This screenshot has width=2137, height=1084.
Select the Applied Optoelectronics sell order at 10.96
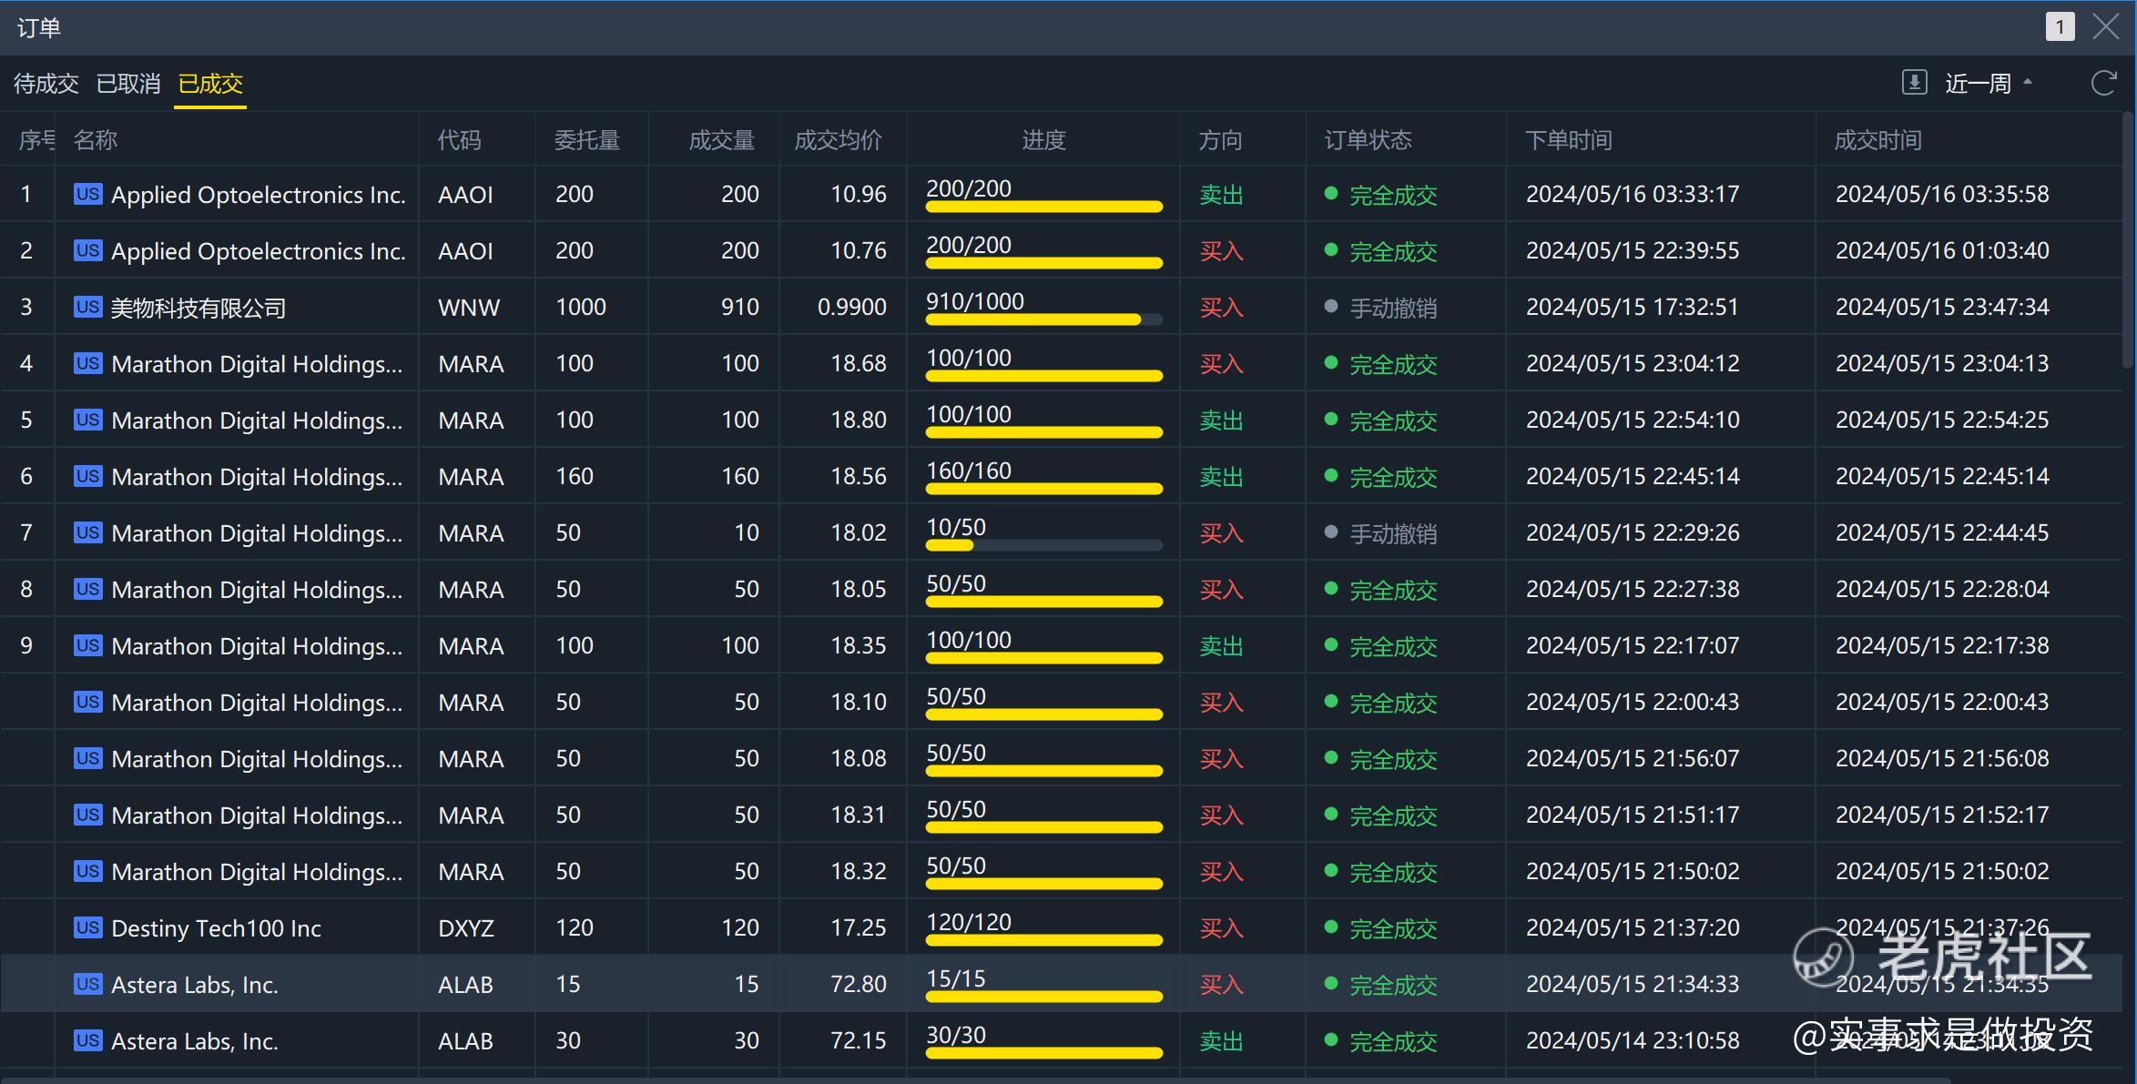point(1062,193)
